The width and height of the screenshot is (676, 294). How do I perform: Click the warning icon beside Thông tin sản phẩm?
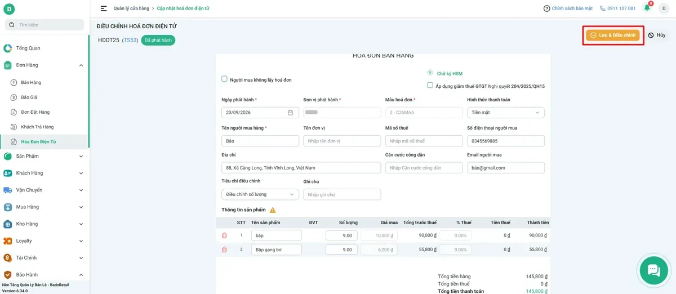[x=273, y=210]
